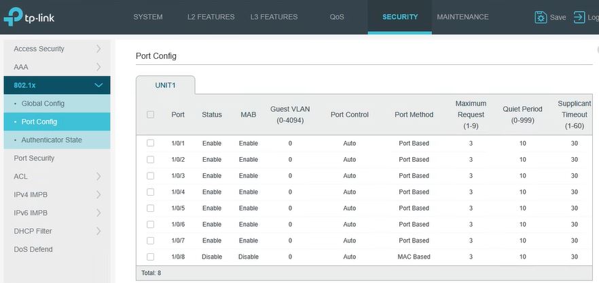Check the box for port 1/0/1

point(151,144)
